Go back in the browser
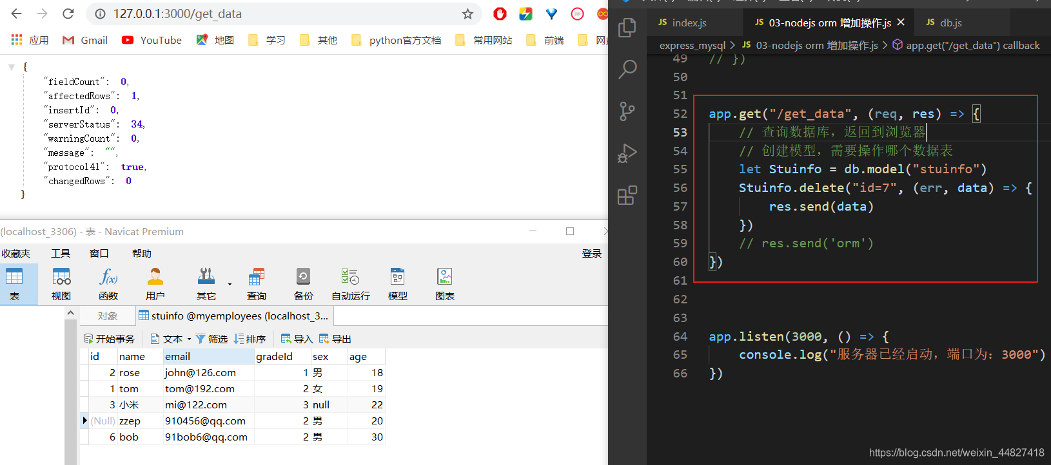Image resolution: width=1051 pixels, height=465 pixels. (x=17, y=14)
